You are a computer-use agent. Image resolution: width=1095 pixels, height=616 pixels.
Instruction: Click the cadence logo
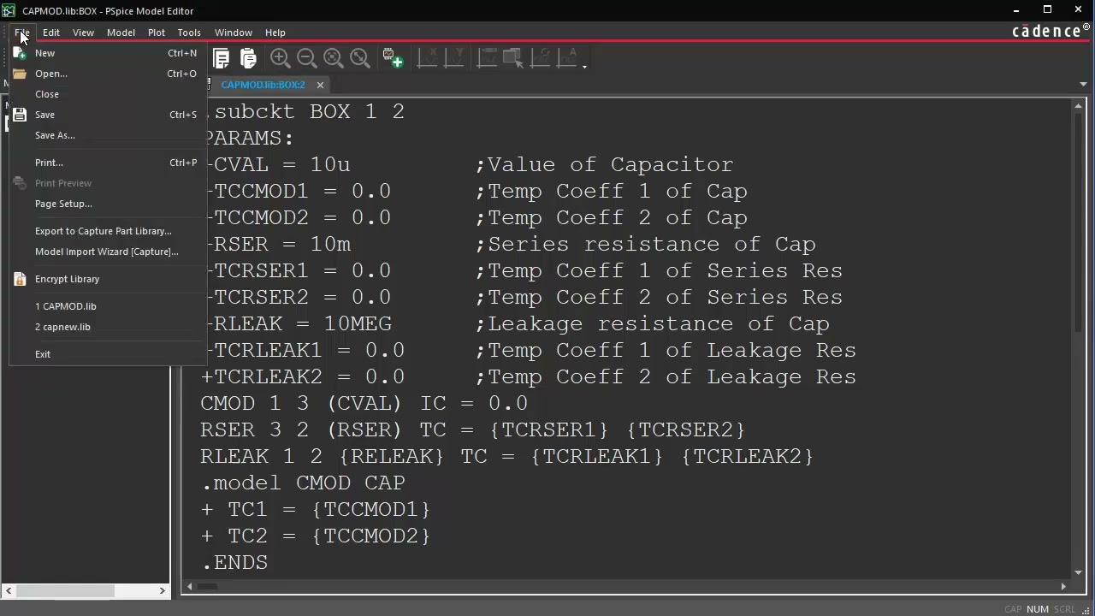pyautogui.click(x=1051, y=32)
